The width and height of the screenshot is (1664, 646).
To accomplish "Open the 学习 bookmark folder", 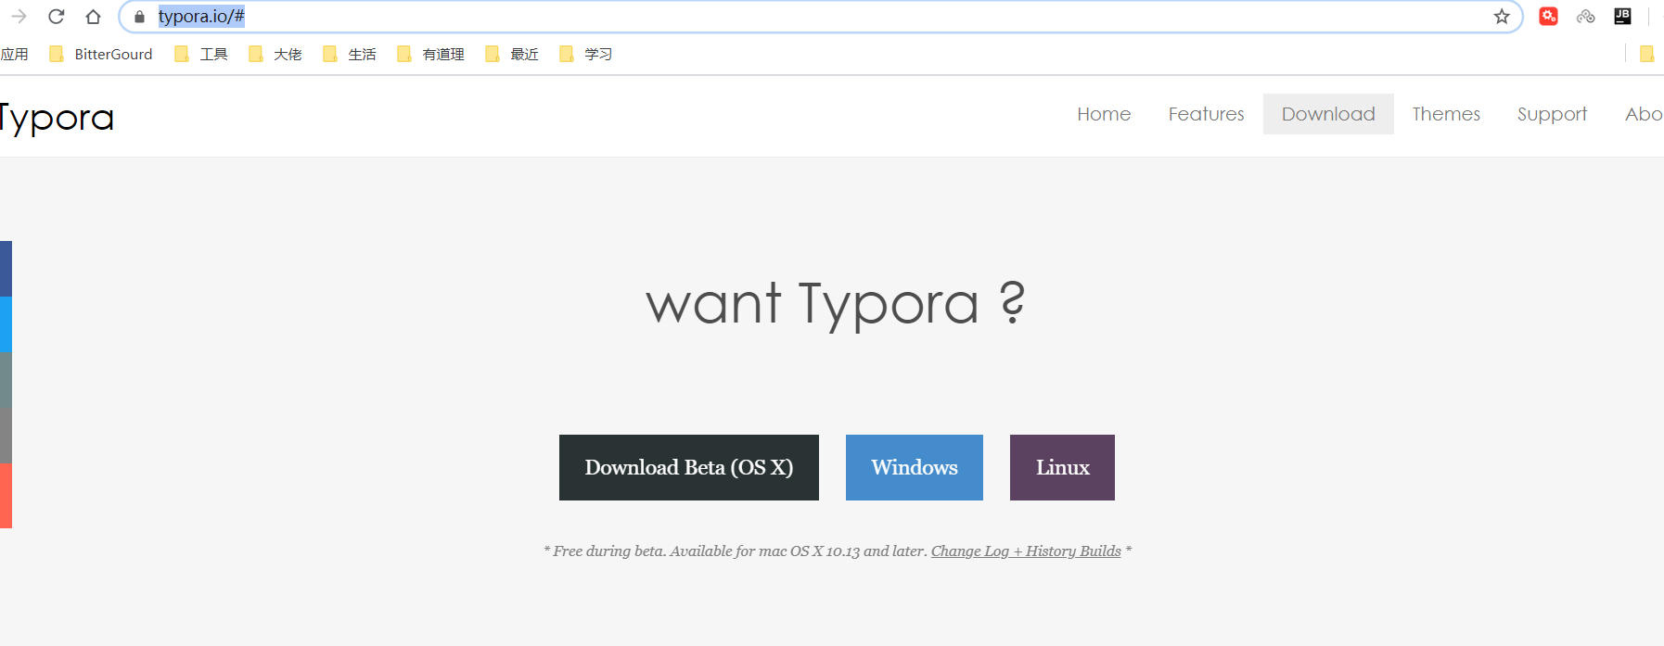I will coord(586,55).
